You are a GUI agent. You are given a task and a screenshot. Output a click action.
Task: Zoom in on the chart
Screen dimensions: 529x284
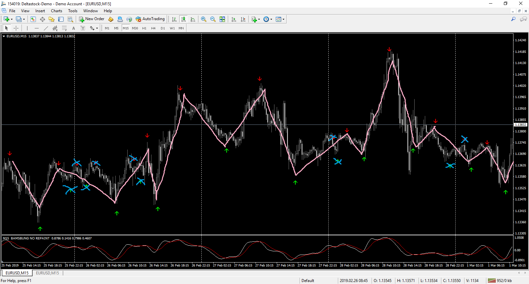pyautogui.click(x=204, y=19)
